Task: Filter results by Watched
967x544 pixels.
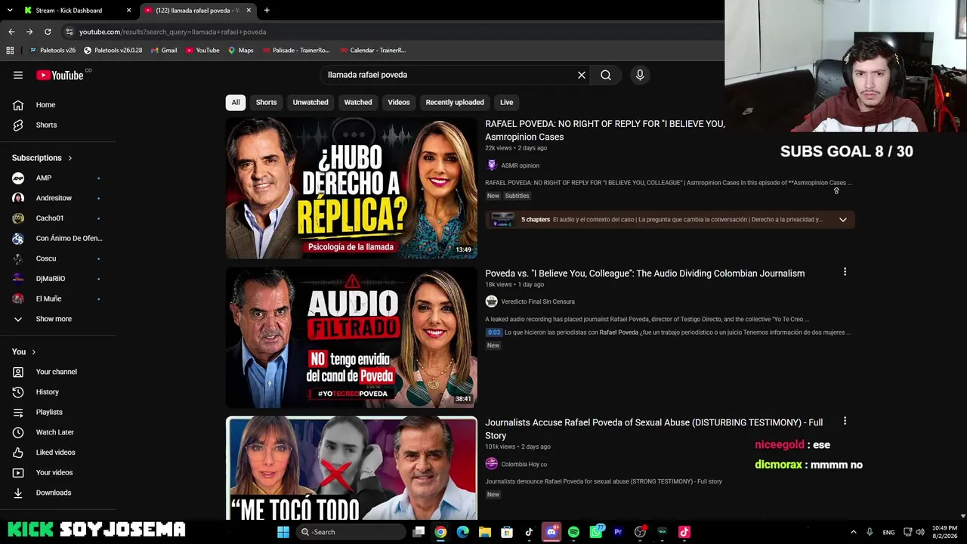Action: 358,102
